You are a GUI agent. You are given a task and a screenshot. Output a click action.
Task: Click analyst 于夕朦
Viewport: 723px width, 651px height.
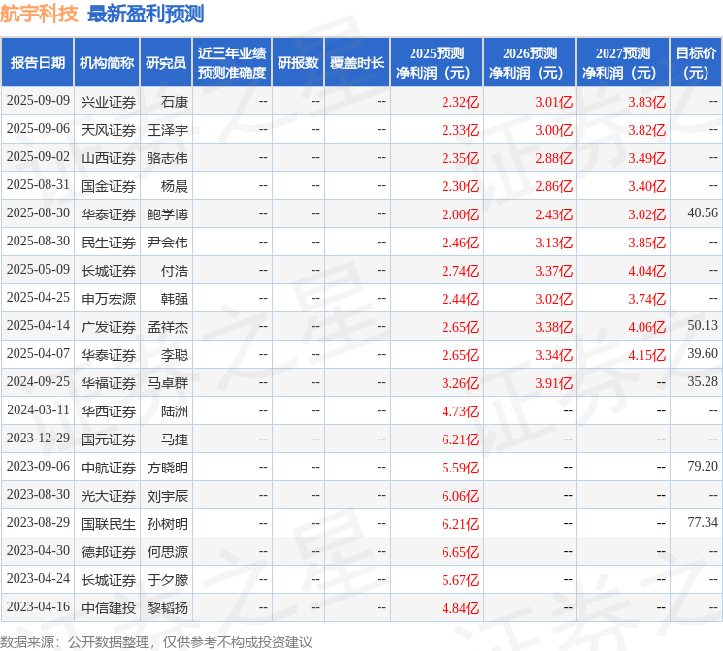(x=168, y=580)
